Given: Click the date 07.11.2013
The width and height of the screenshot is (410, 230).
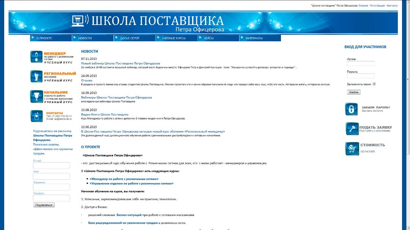Looking at the screenshot, I should (x=88, y=59).
